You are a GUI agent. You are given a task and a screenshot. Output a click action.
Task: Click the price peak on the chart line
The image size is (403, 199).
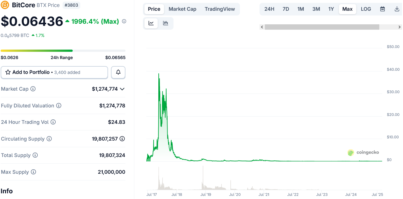pos(159,74)
